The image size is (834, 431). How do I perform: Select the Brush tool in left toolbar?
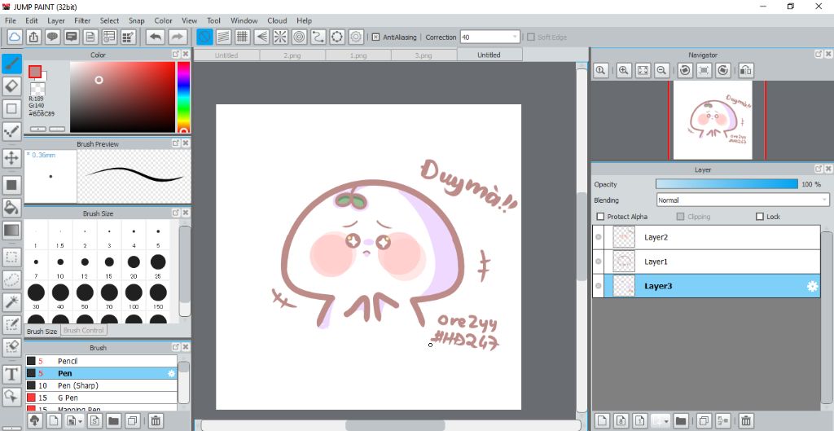point(11,64)
